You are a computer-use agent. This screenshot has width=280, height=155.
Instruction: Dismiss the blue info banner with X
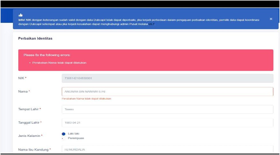[271, 19]
